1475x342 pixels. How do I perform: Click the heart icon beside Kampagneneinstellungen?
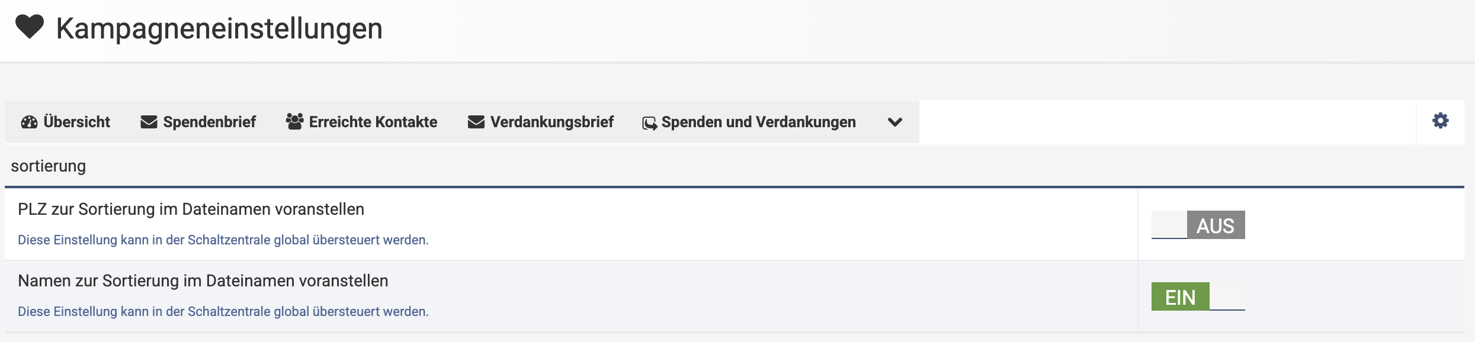(30, 27)
